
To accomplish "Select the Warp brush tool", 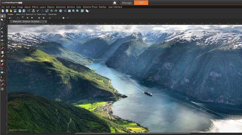I will (2, 81).
